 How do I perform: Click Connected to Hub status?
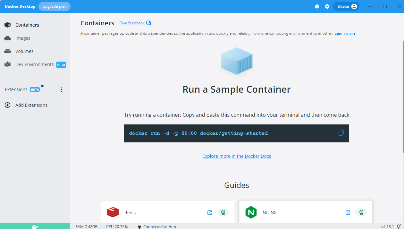tap(159, 226)
